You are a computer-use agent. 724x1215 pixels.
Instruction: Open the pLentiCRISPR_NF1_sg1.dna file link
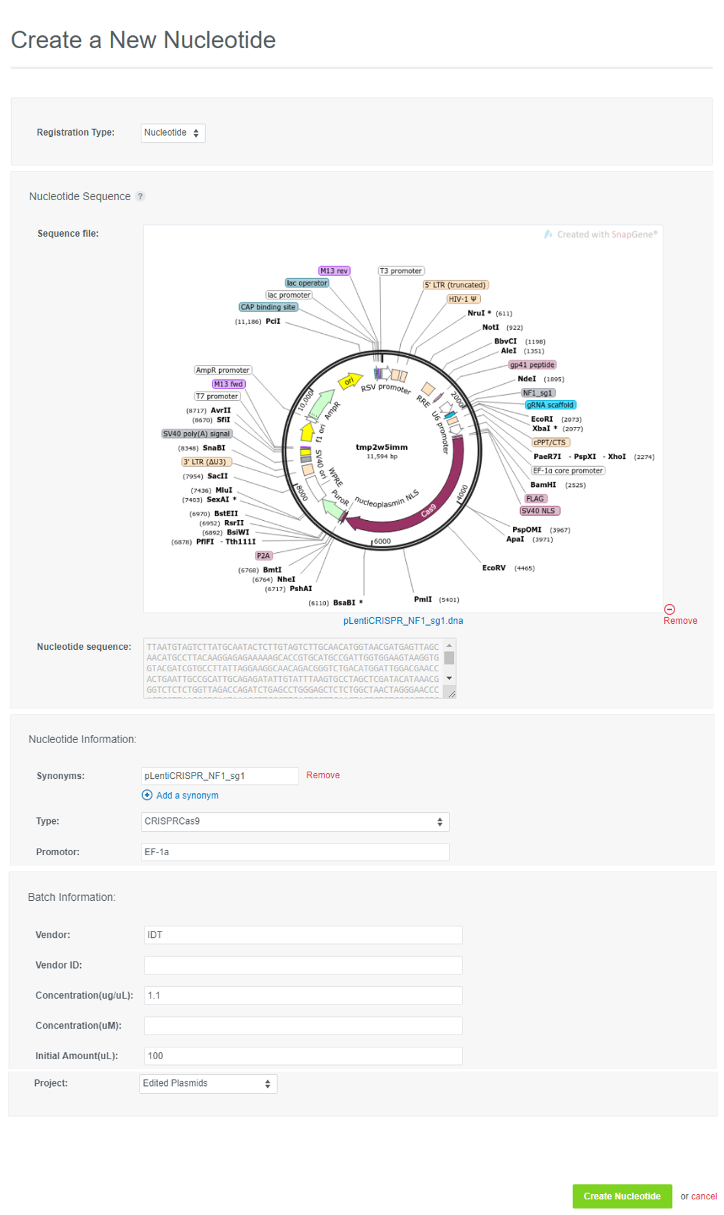point(403,621)
